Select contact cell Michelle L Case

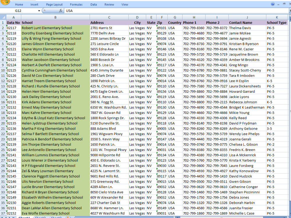[x=247, y=213]
